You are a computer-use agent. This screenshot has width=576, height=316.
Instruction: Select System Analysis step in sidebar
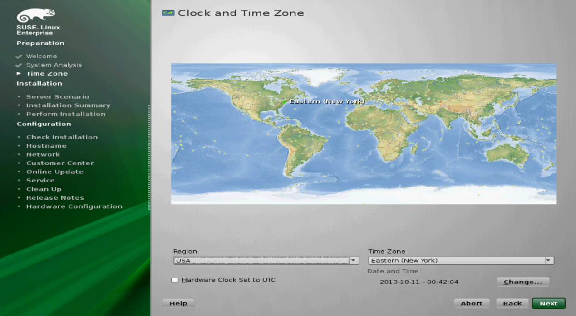[54, 65]
